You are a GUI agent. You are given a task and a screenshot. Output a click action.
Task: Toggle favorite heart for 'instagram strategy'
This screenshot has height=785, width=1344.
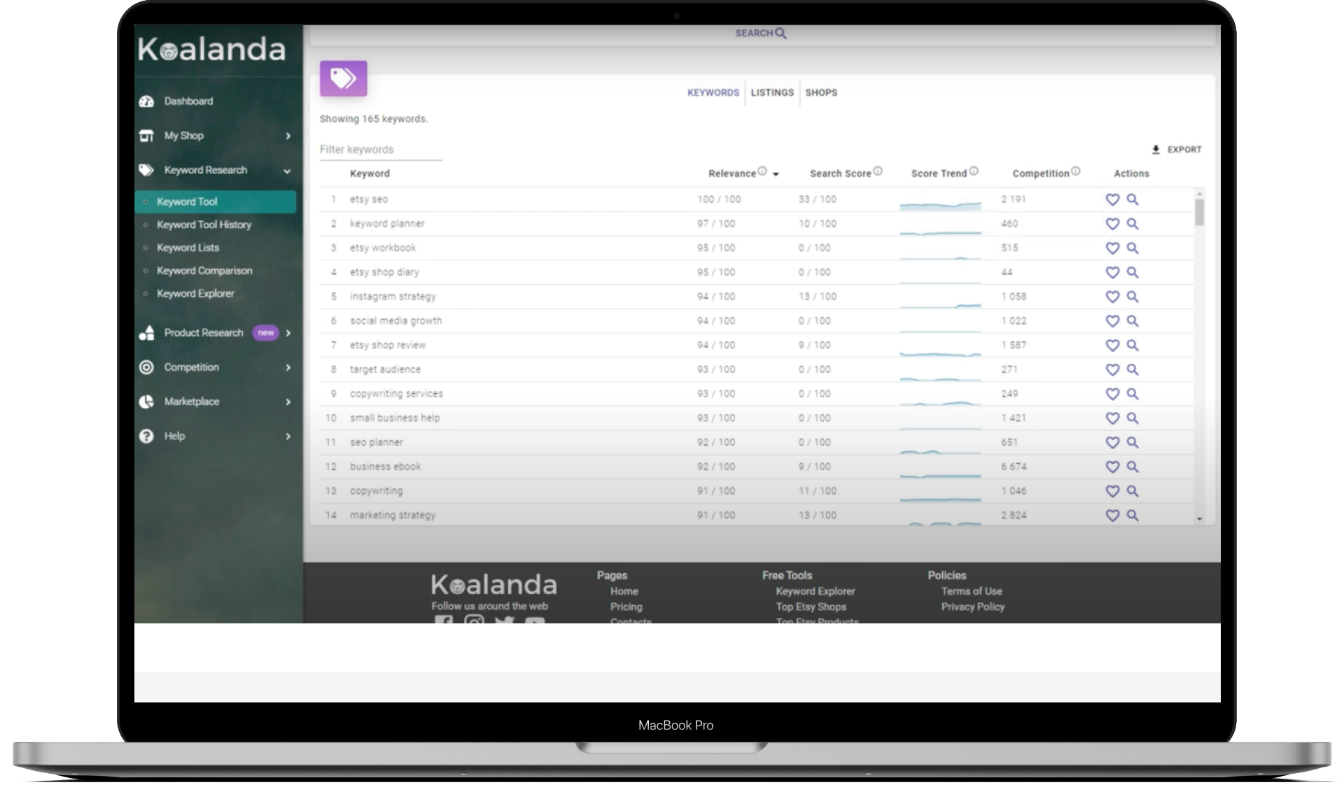(x=1112, y=297)
